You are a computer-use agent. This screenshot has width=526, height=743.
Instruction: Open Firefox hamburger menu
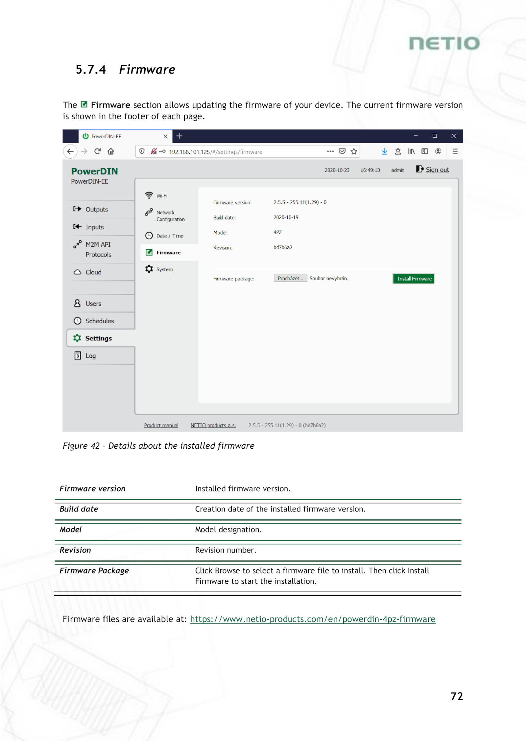point(455,151)
